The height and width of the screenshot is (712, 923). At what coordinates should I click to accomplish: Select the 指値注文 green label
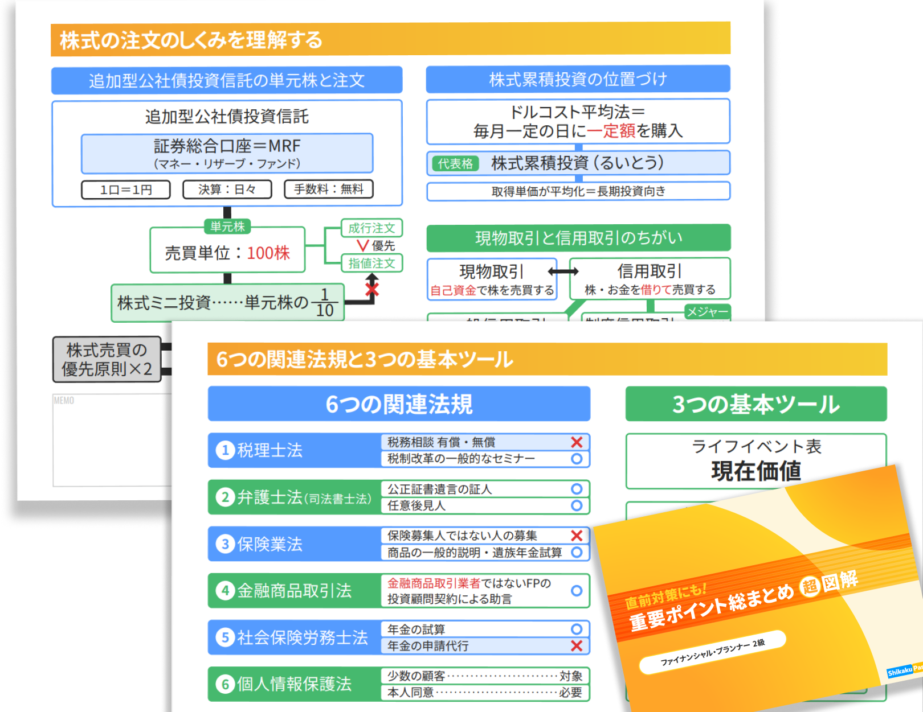(x=371, y=263)
